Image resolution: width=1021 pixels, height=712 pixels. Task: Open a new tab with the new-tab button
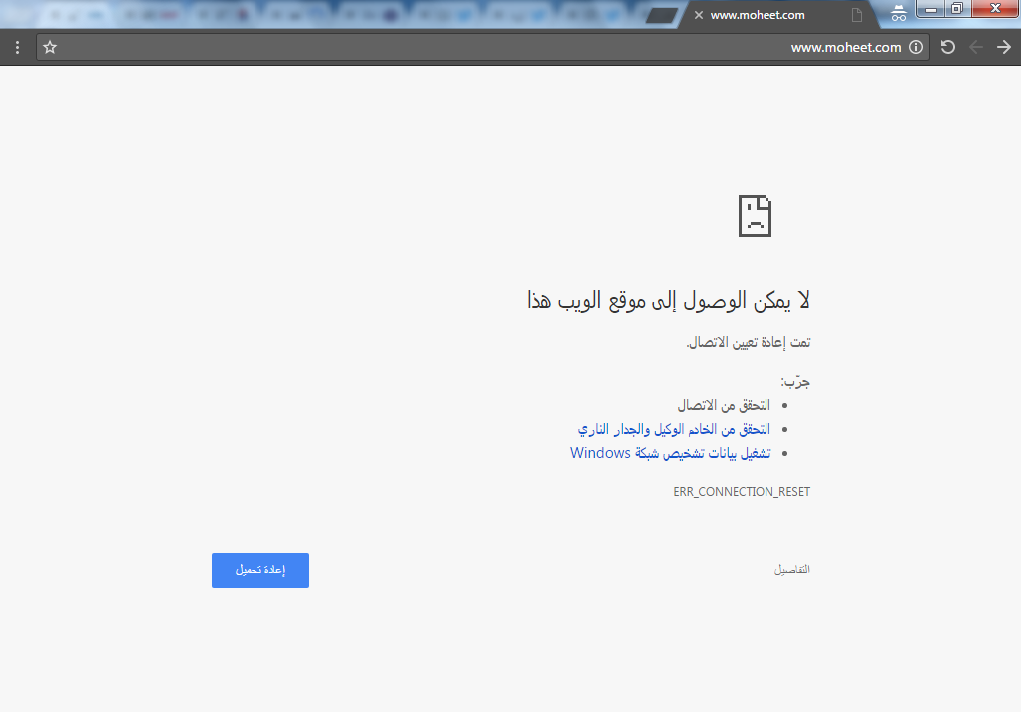click(x=661, y=15)
